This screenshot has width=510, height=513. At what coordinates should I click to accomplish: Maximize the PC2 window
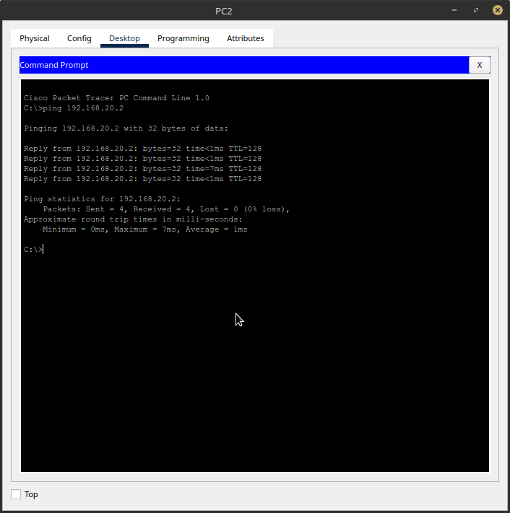(x=476, y=11)
